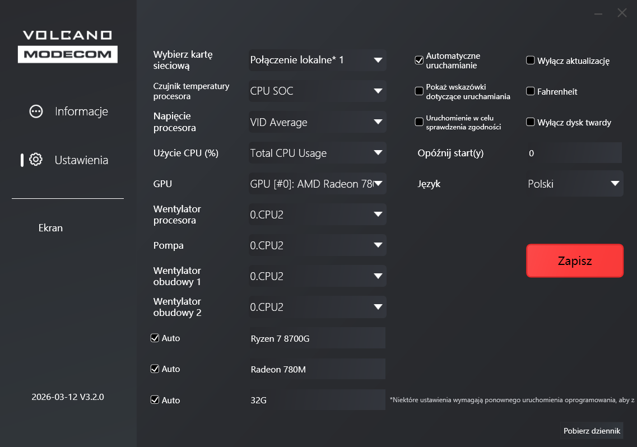Viewport: 637px width, 447px height.
Task: Switch to the Informacje tab
Action: (81, 111)
